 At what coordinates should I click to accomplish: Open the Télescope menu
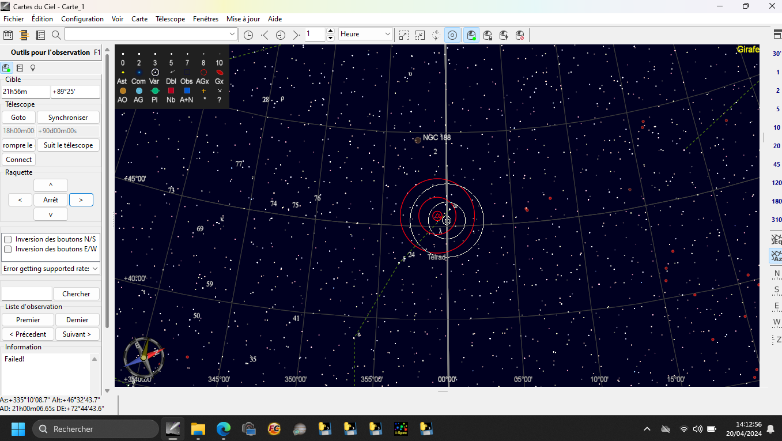point(171,19)
